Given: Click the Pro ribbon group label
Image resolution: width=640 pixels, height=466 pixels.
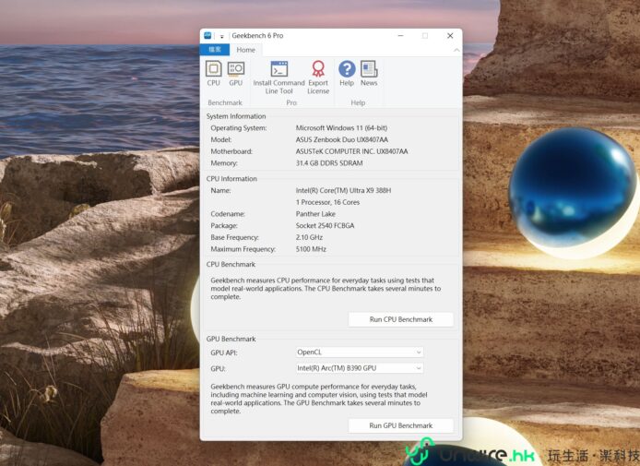Looking at the screenshot, I should [x=291, y=103].
